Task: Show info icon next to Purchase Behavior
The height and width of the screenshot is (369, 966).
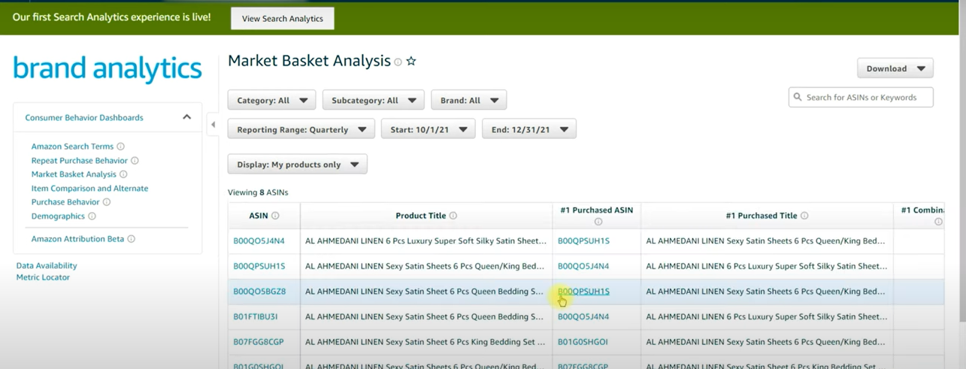Action: [107, 202]
